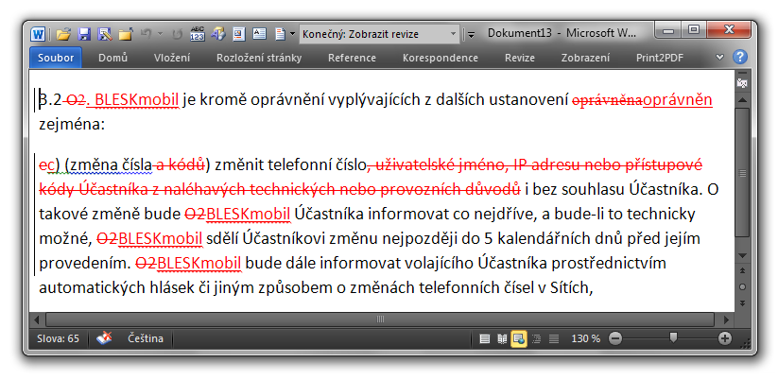This screenshot has height=380, width=778.
Task: Click the Word application icon in title bar
Action: [38, 34]
